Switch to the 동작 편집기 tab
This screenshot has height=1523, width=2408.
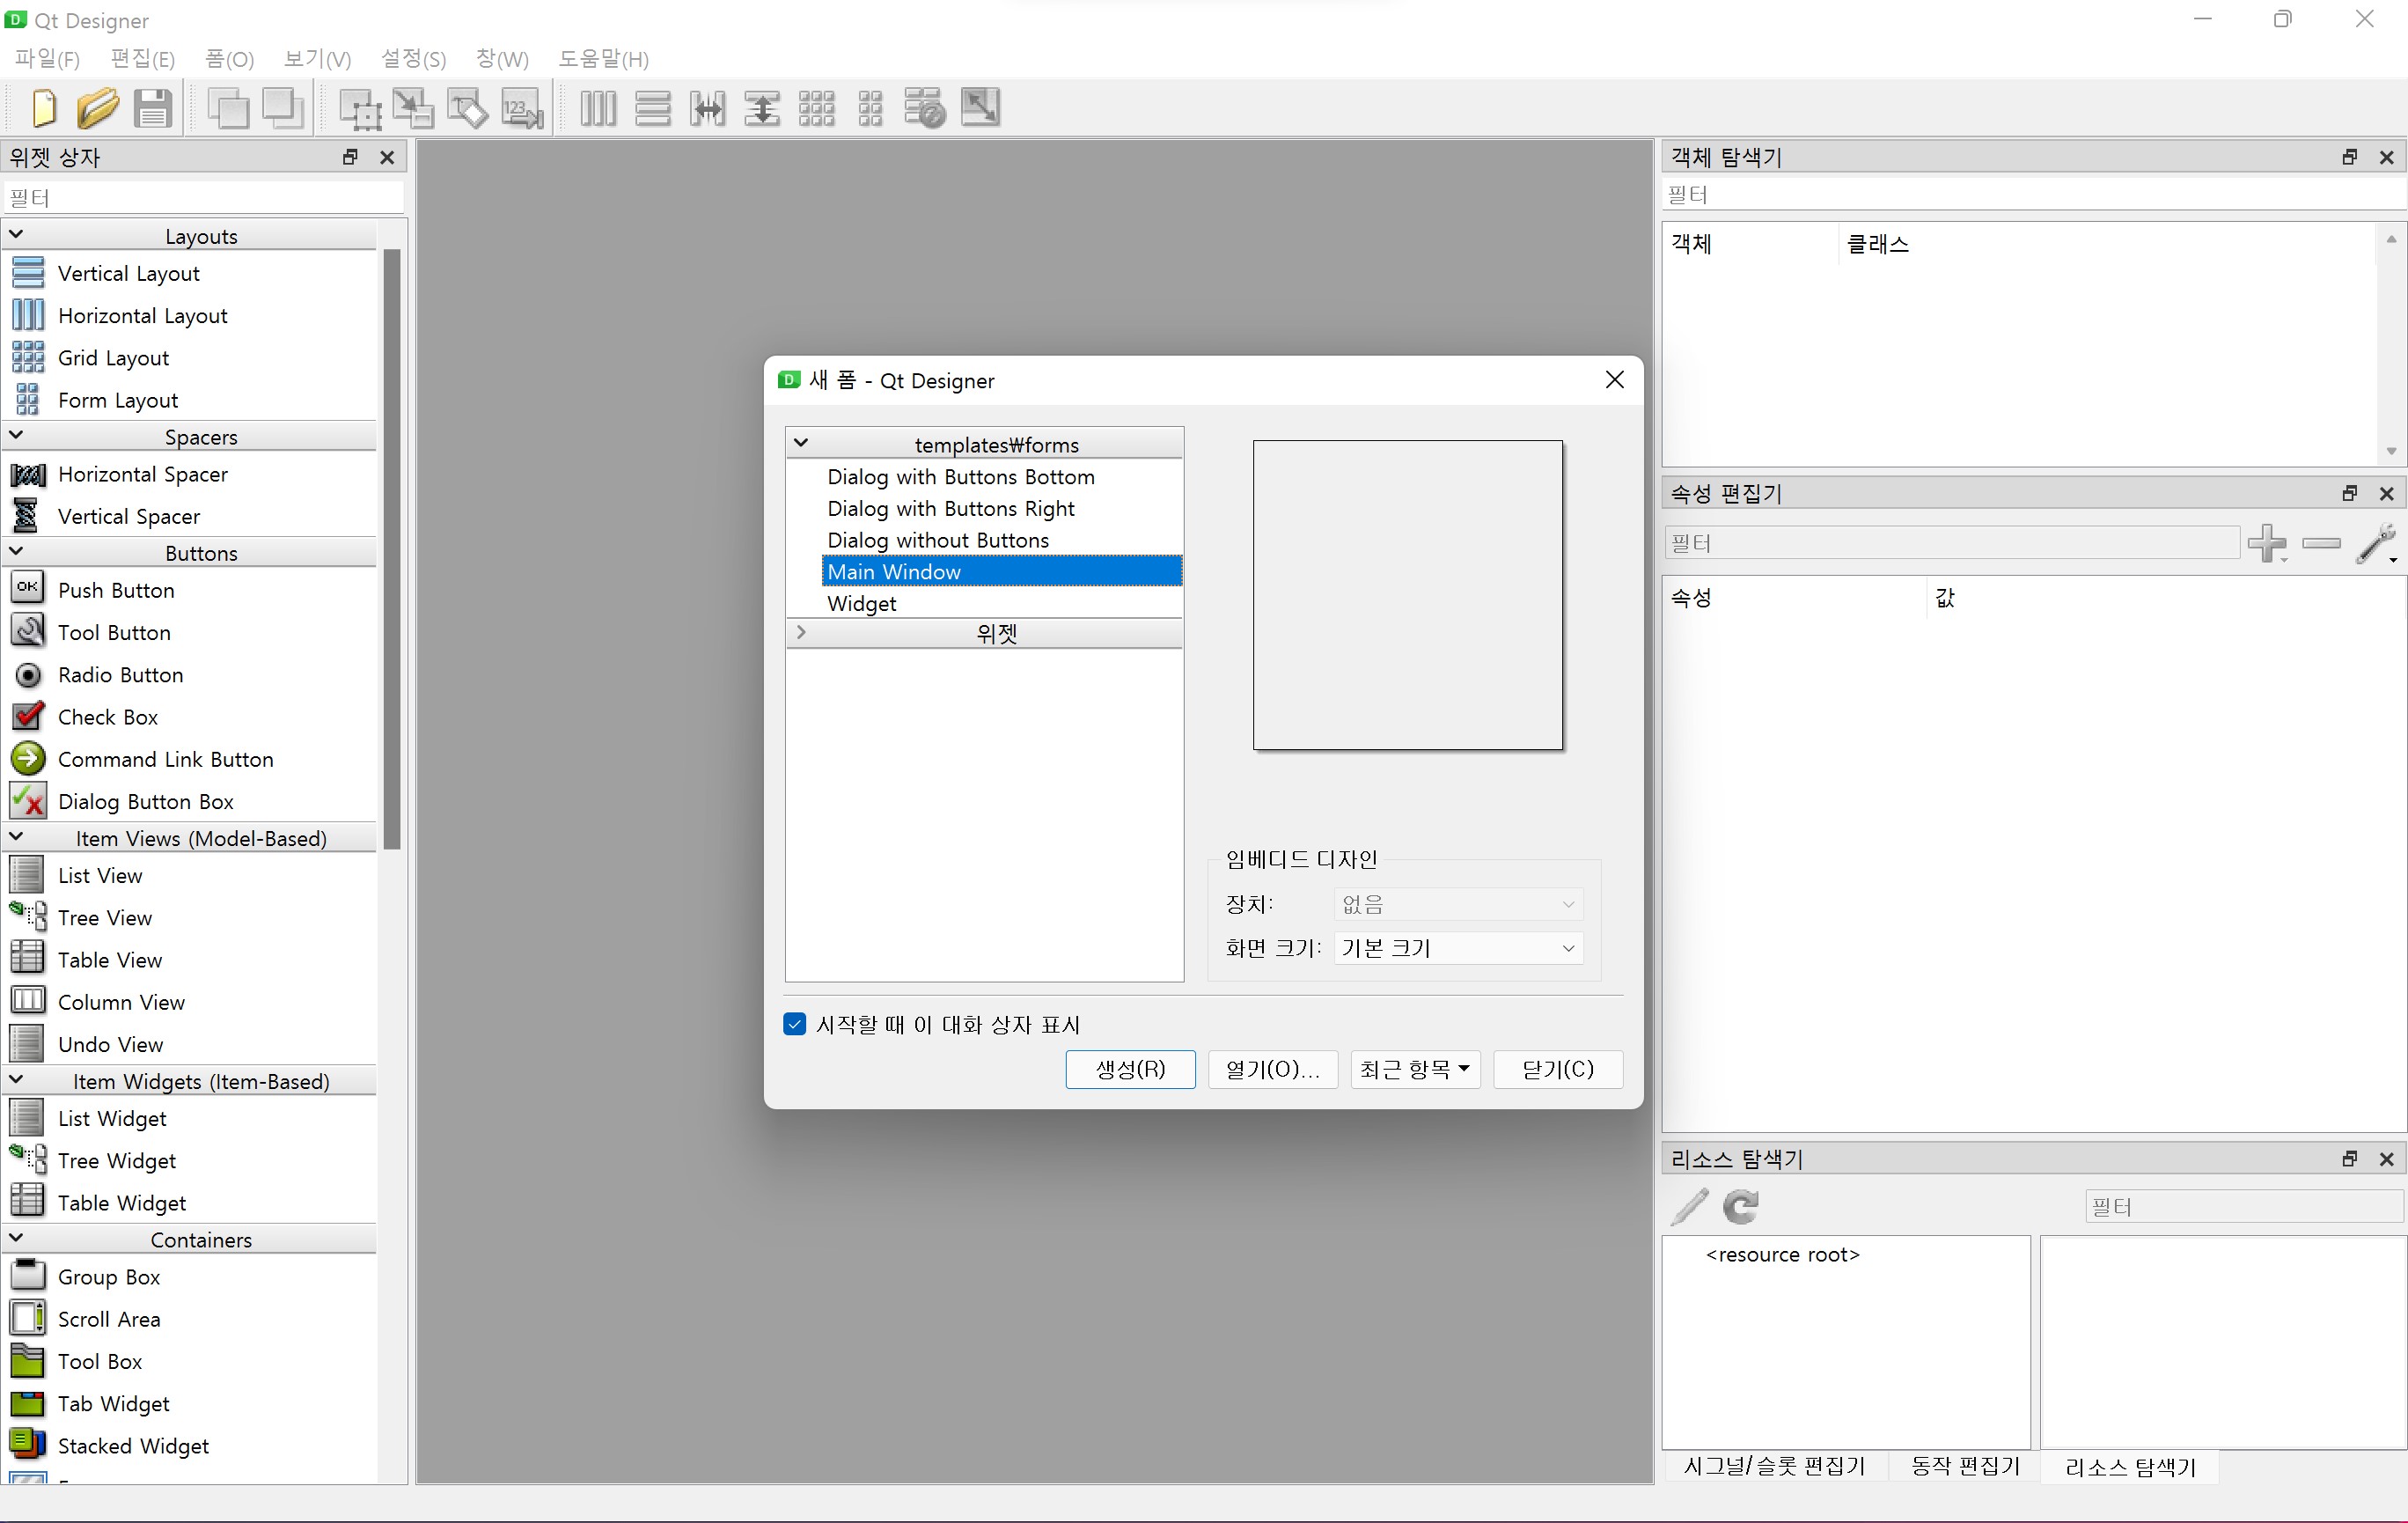pyautogui.click(x=1964, y=1466)
